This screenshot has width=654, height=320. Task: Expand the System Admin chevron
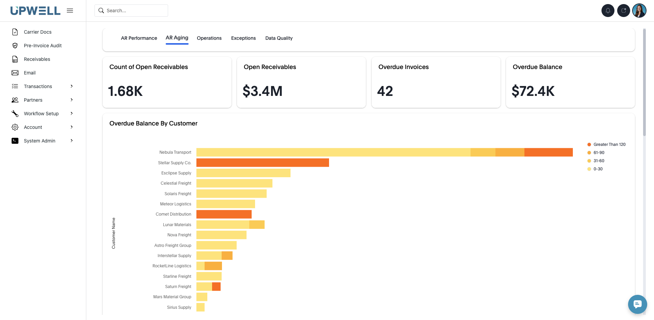pos(72,141)
